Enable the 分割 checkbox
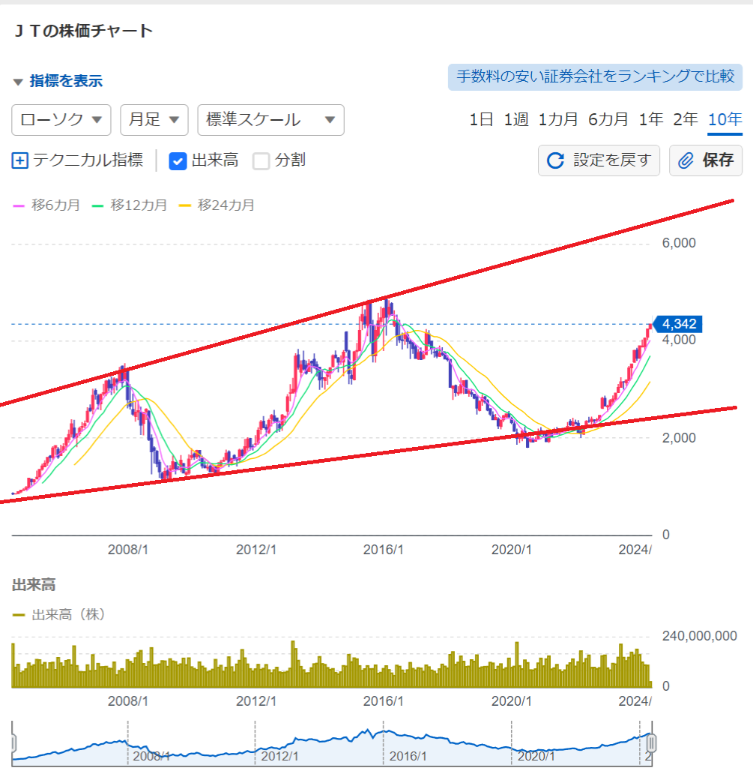Image resolution: width=753 pixels, height=780 pixels. click(x=261, y=160)
